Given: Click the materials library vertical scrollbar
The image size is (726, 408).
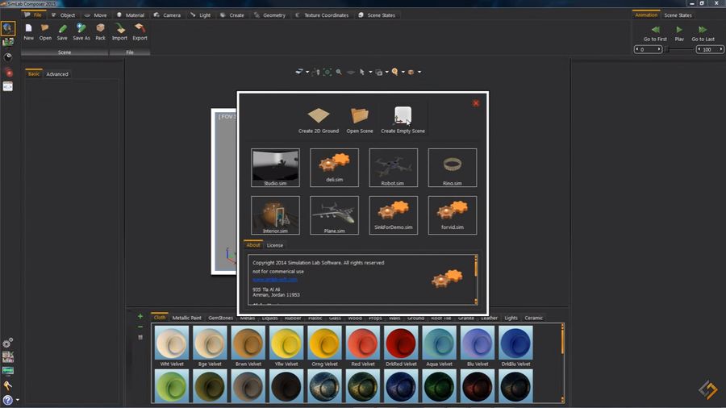Looking at the screenshot, I should (x=562, y=363).
